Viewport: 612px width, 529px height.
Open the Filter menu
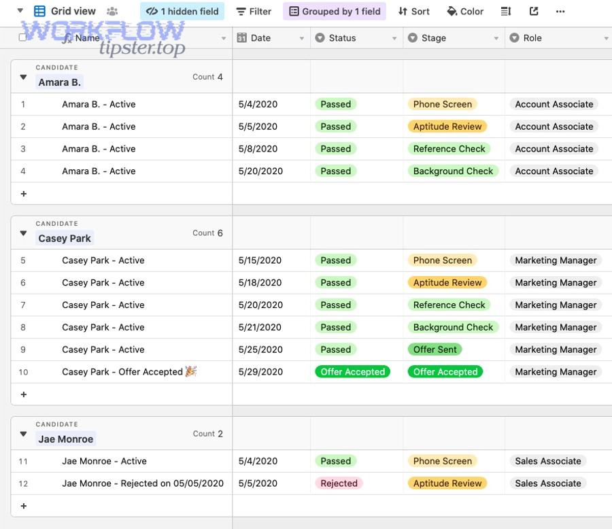click(x=254, y=12)
